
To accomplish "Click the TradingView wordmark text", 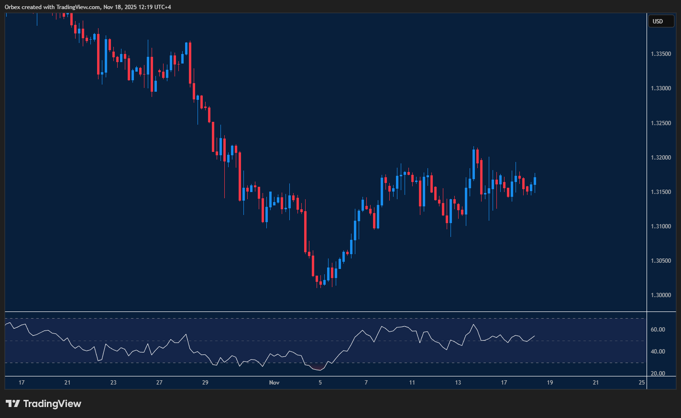I will coord(53,404).
